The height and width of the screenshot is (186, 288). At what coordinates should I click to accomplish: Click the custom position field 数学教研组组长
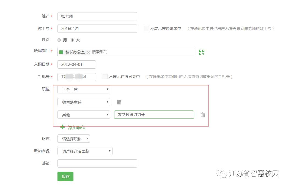pyautogui.click(x=154, y=115)
